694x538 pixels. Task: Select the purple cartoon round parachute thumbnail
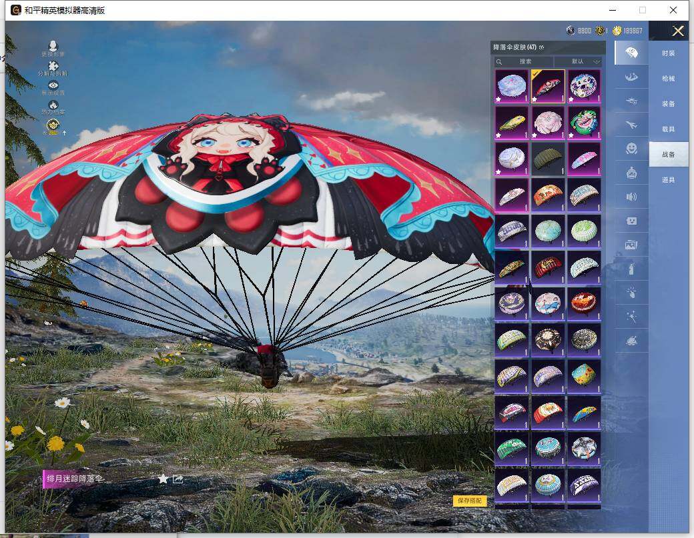[x=585, y=86]
